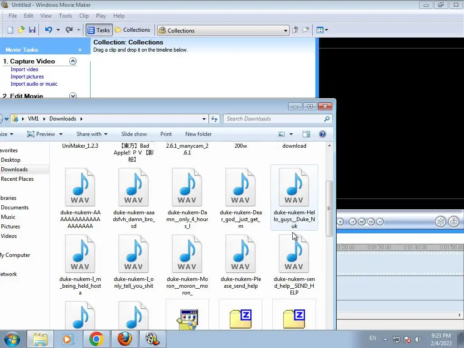Open the File menu
This screenshot has height=348, width=464.
coord(13,16)
